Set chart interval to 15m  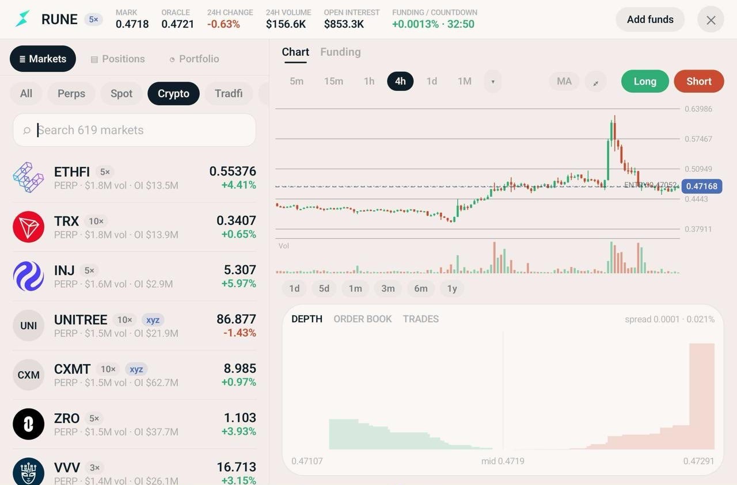click(333, 82)
